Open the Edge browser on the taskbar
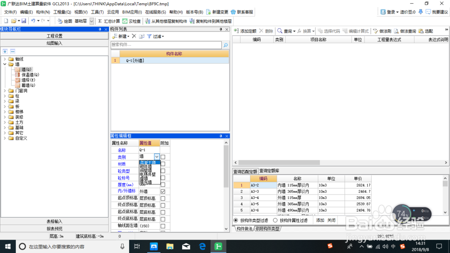This screenshot has height=253, width=450. tap(202, 246)
